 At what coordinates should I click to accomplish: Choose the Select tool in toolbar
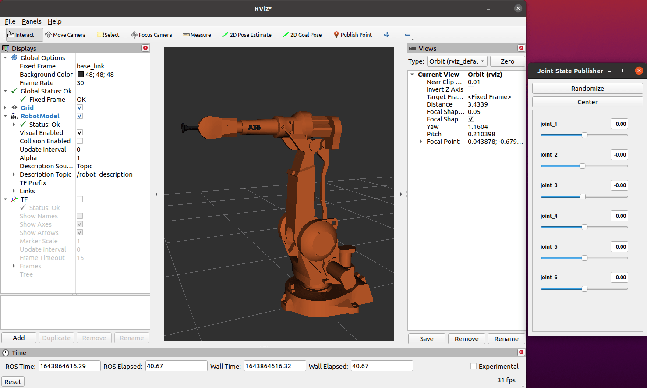point(108,35)
